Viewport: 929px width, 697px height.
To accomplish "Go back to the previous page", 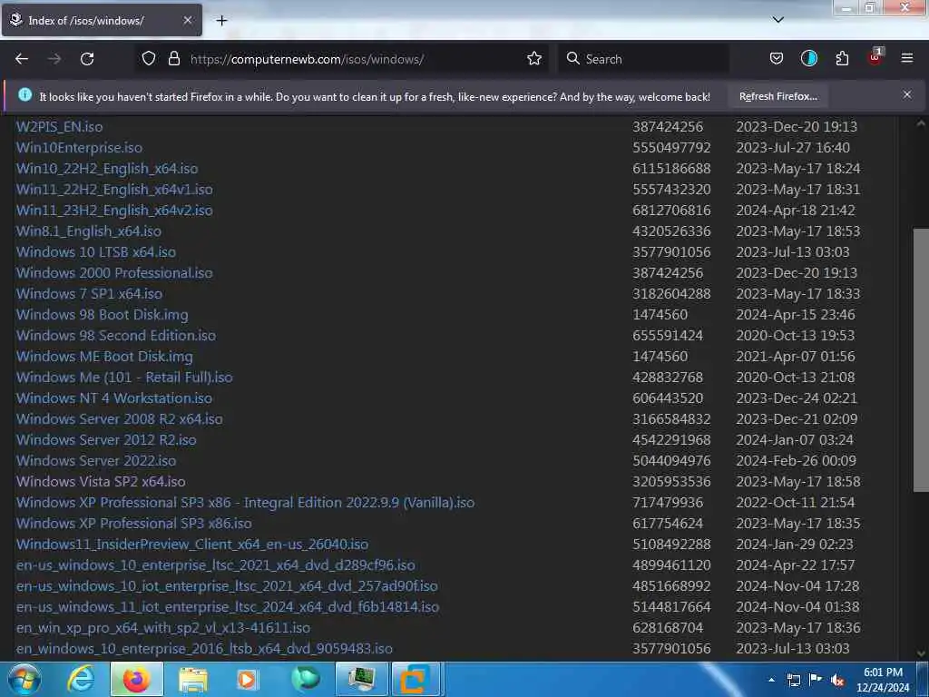I will coord(22,59).
